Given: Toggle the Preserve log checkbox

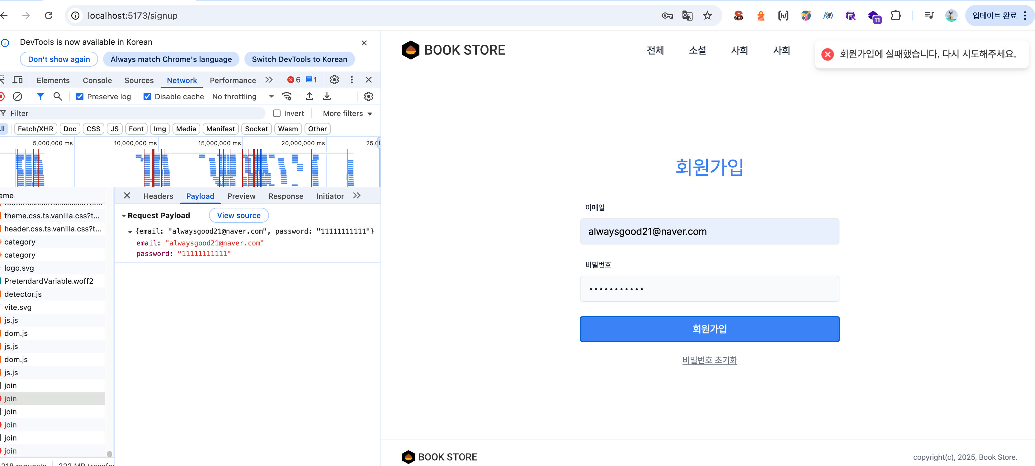Looking at the screenshot, I should pyautogui.click(x=79, y=96).
